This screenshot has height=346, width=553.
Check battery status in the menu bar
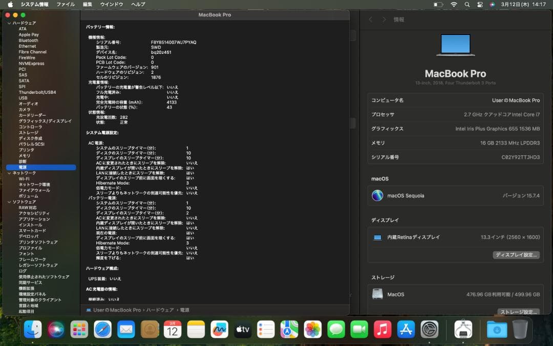coord(438,4)
